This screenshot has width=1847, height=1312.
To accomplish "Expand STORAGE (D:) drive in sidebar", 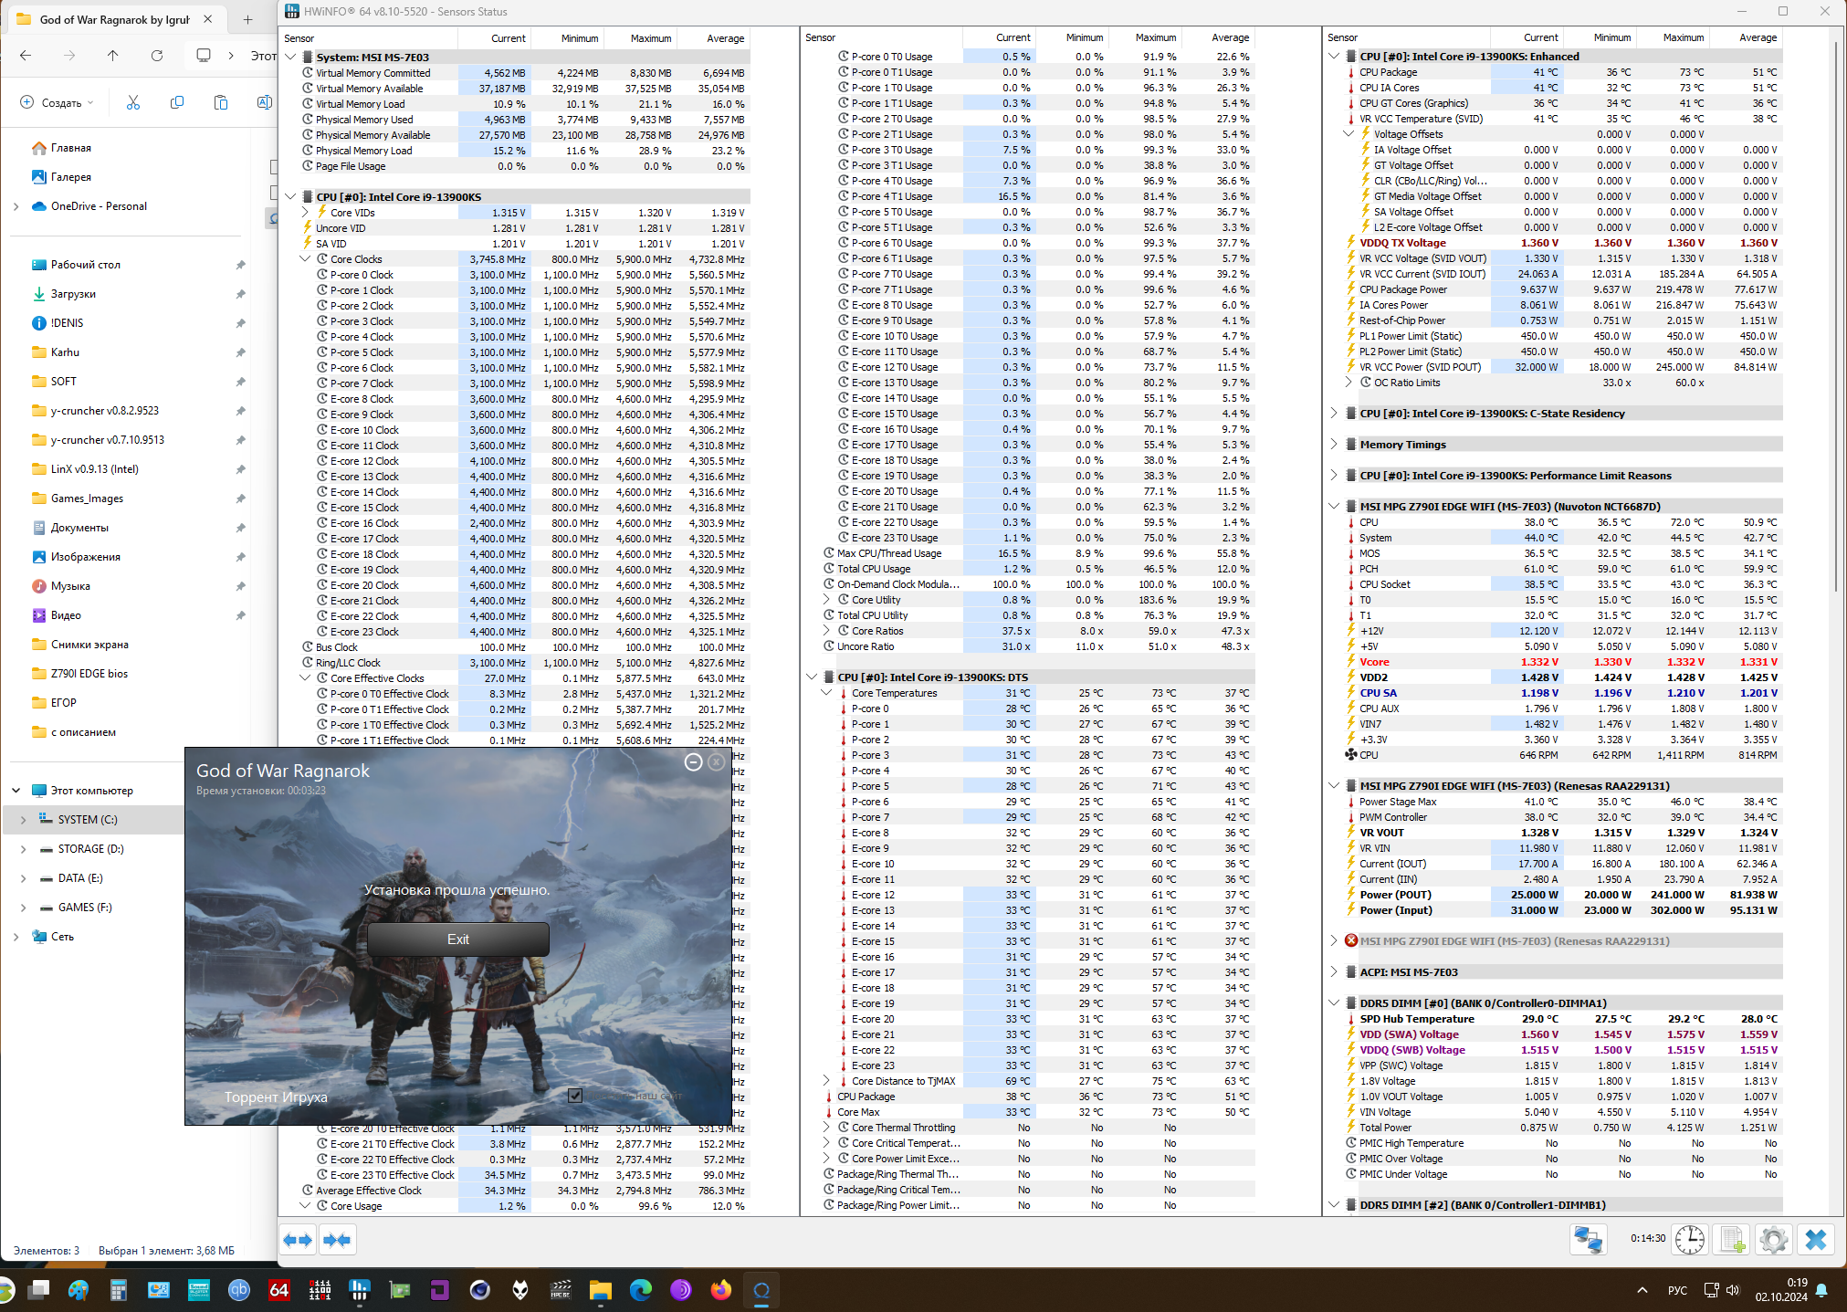I will 23,849.
